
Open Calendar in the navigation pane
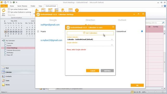18,72
